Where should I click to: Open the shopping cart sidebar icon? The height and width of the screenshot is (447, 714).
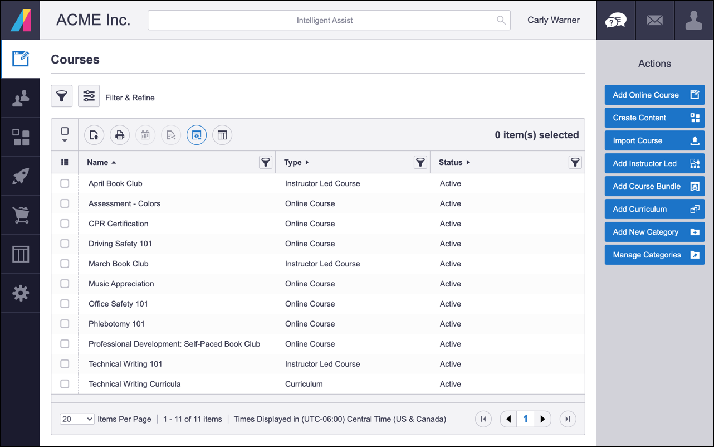21,215
